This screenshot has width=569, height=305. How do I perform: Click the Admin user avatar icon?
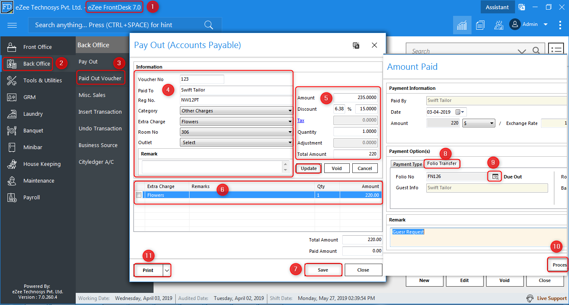coord(515,24)
